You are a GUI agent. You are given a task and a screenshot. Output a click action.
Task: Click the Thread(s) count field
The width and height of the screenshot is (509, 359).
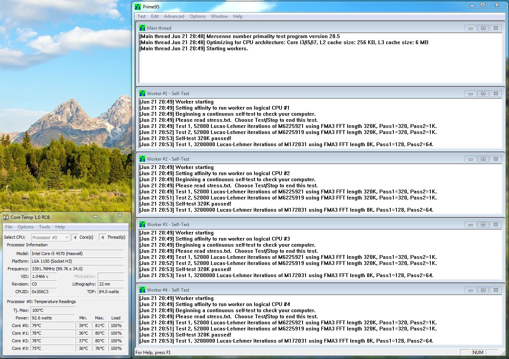102,237
